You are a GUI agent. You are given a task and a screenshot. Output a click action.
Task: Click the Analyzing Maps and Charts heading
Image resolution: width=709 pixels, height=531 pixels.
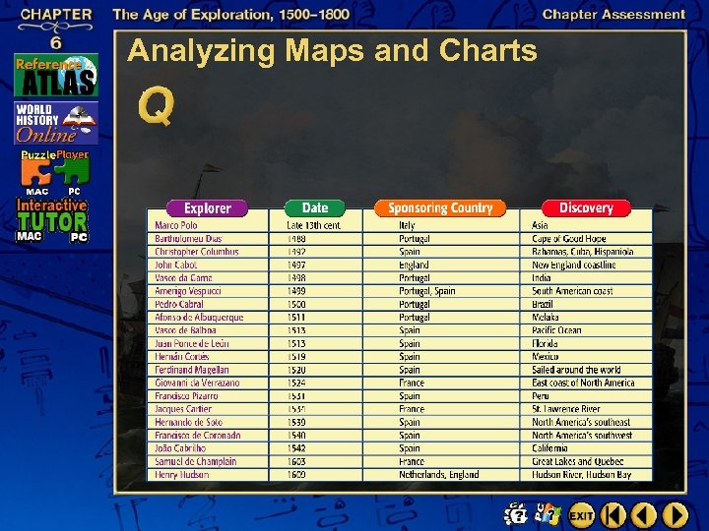tap(333, 50)
